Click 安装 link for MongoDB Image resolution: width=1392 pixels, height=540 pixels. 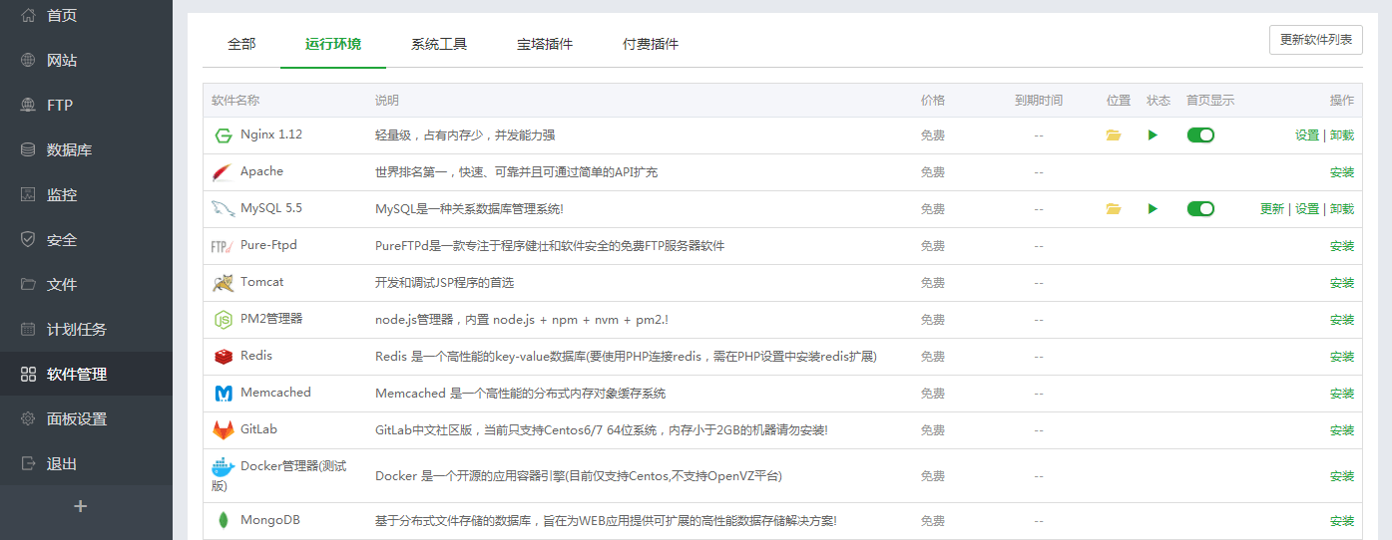1342,521
